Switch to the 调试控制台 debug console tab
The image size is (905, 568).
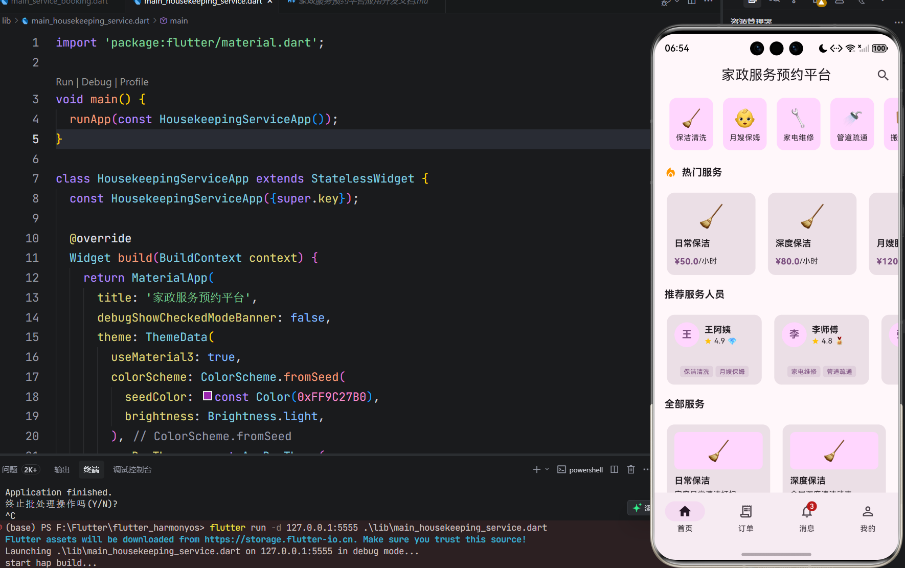(x=132, y=469)
